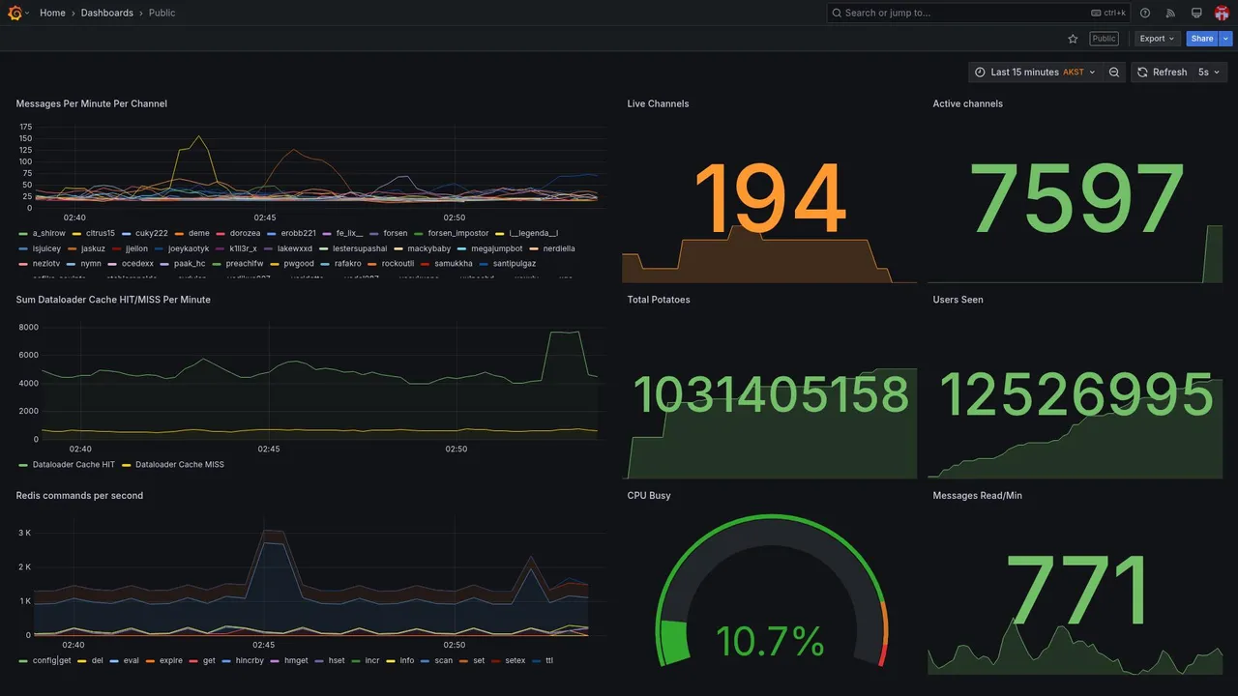The width and height of the screenshot is (1238, 696).
Task: Navigate to Dashboards breadcrumb
Action: 107,13
